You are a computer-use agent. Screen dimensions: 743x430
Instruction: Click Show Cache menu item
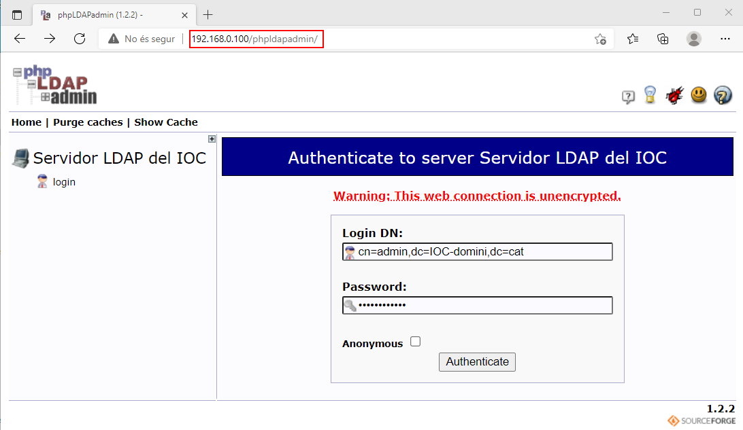tap(166, 122)
